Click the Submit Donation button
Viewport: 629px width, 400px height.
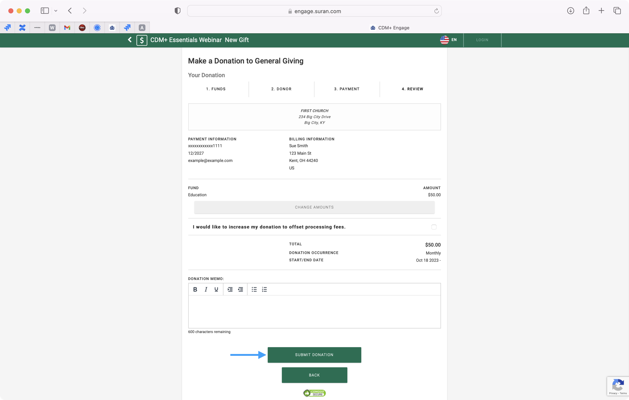(x=314, y=355)
